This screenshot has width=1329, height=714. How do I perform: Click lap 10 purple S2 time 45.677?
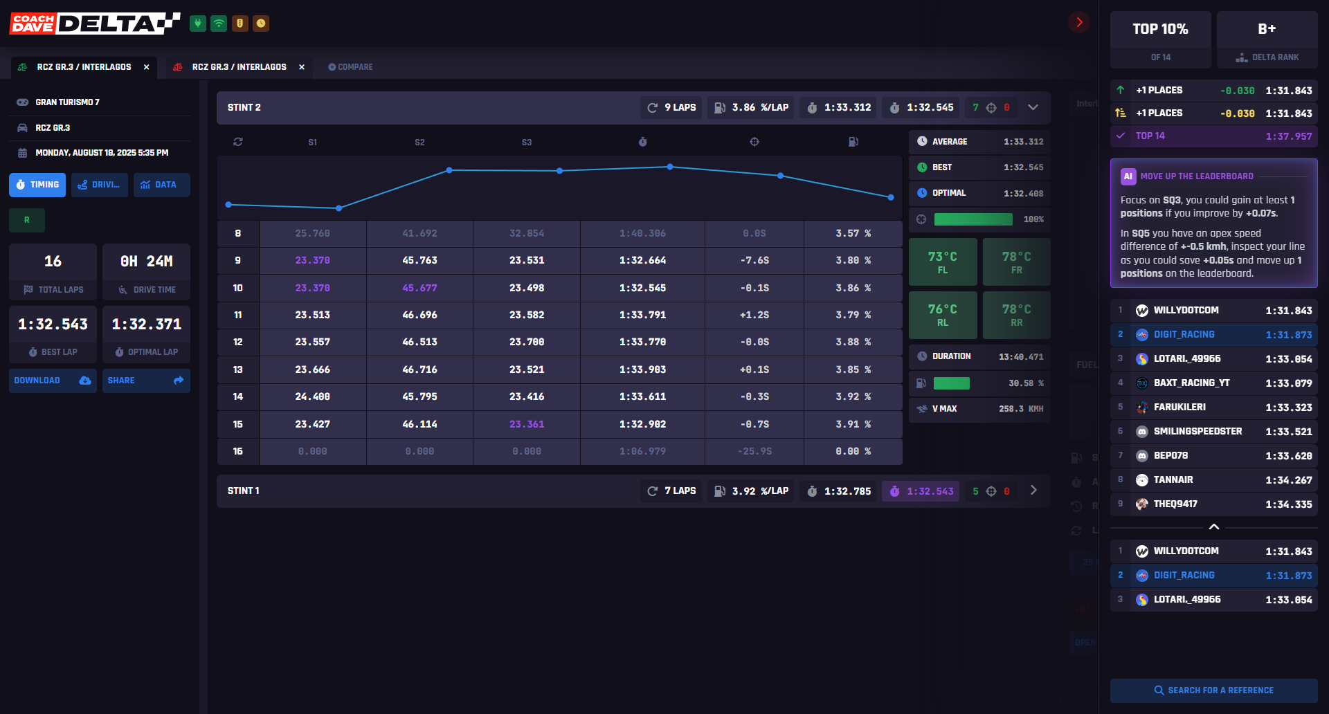[x=419, y=288]
